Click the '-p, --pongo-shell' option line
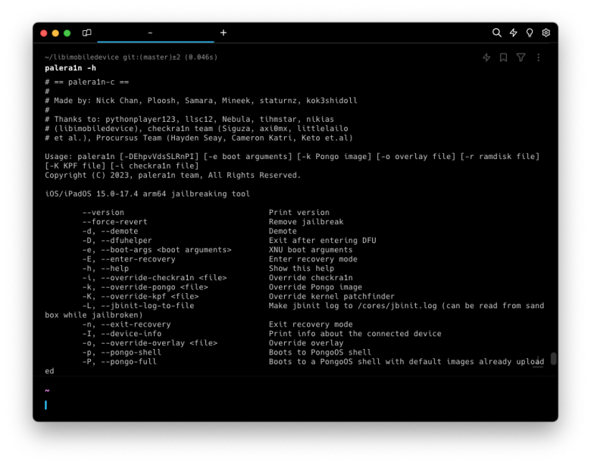The height and width of the screenshot is (465, 591). tap(122, 352)
